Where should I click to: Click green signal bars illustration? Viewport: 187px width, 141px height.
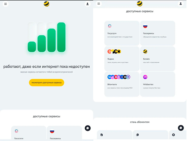coord(46,37)
